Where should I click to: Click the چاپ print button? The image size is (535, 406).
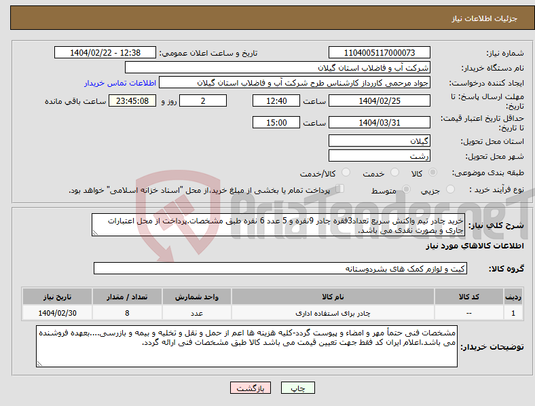298,388
